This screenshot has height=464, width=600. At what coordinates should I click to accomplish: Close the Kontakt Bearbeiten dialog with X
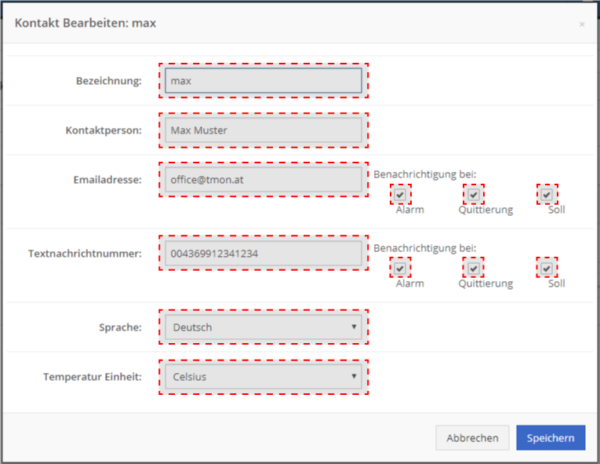click(x=582, y=24)
